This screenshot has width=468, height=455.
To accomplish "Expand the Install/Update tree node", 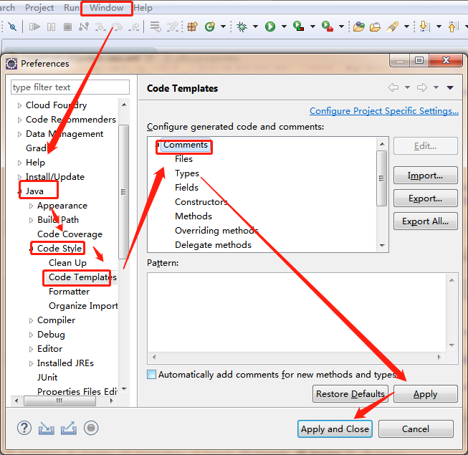I will click(x=19, y=177).
